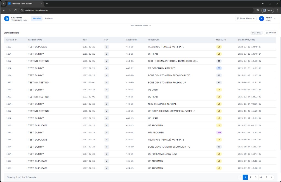Viewport: 281px width, 182px height.
Task: Click US badge for accession 453-US
Action: click(219, 47)
